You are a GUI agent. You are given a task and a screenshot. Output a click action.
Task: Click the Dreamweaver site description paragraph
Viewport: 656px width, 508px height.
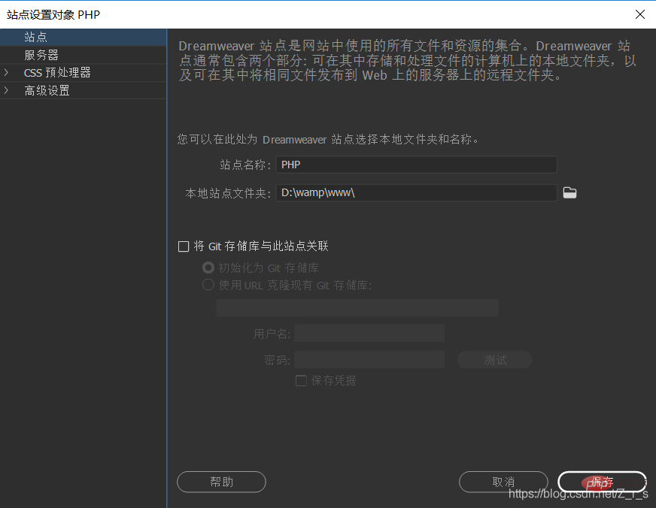pyautogui.click(x=408, y=61)
